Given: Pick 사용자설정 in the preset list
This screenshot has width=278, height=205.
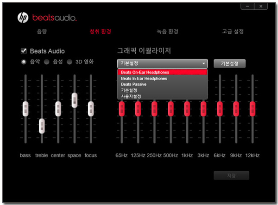Looking at the screenshot, I should 163,96.
